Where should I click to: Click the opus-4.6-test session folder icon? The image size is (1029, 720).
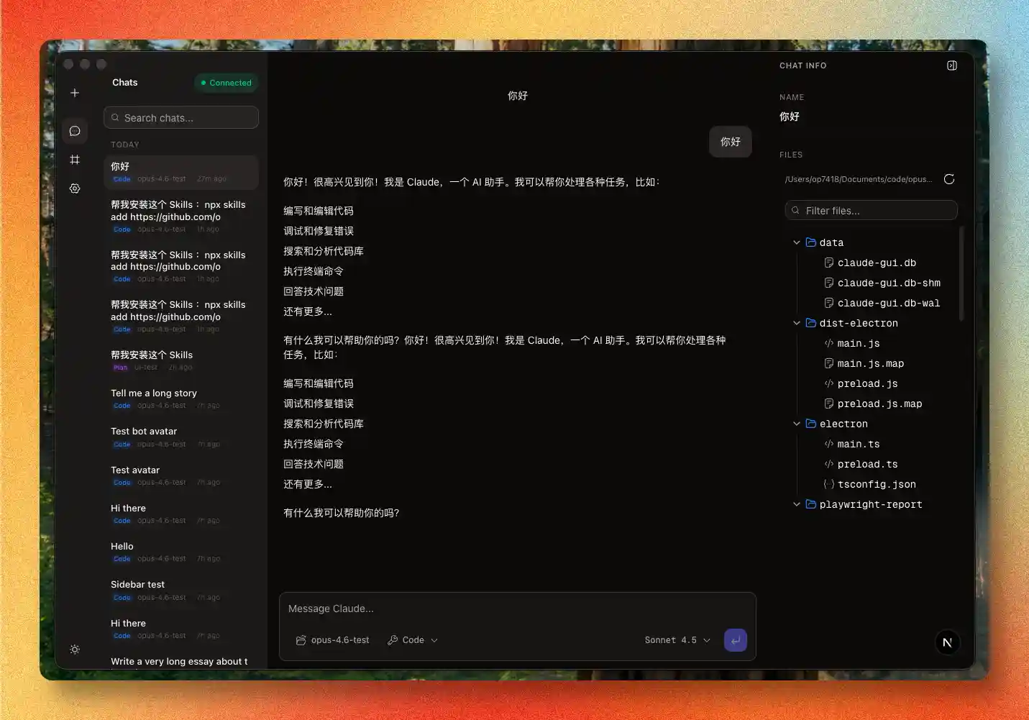tap(301, 639)
